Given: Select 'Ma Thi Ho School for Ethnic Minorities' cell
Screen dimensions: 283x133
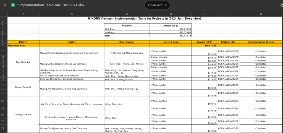Looking at the screenshot, I should [72, 104].
